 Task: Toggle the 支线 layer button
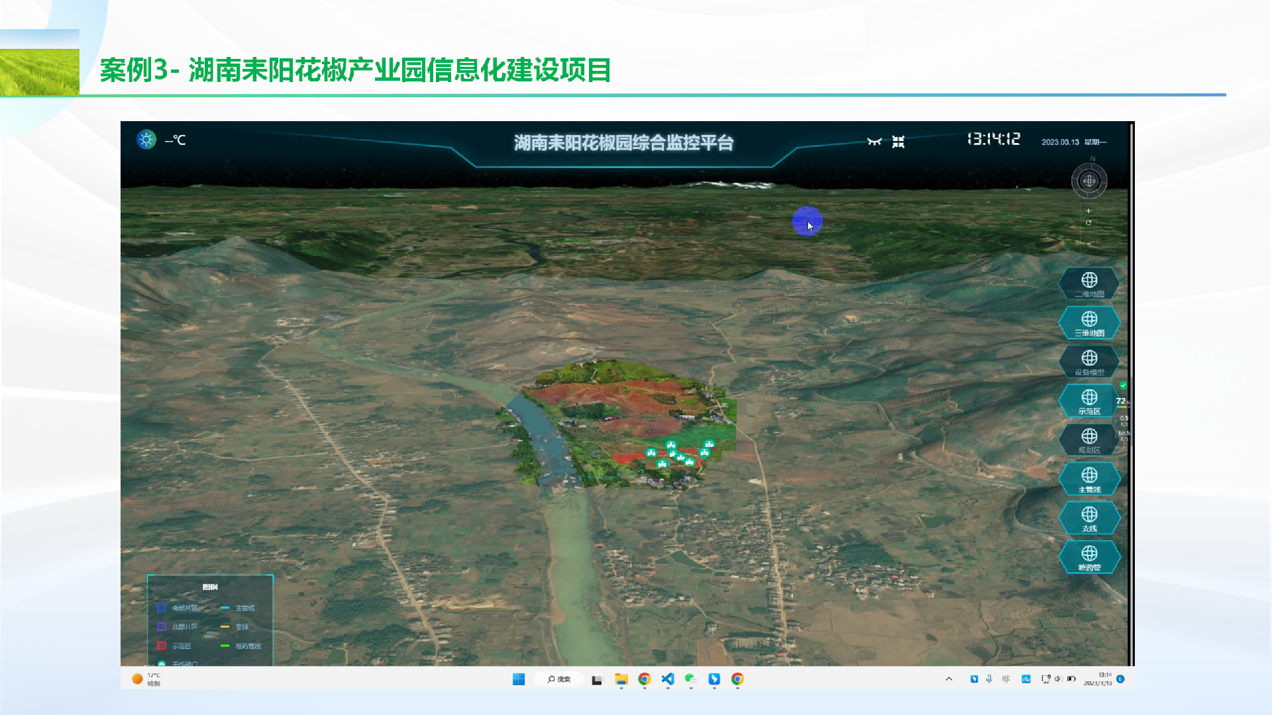1089,518
